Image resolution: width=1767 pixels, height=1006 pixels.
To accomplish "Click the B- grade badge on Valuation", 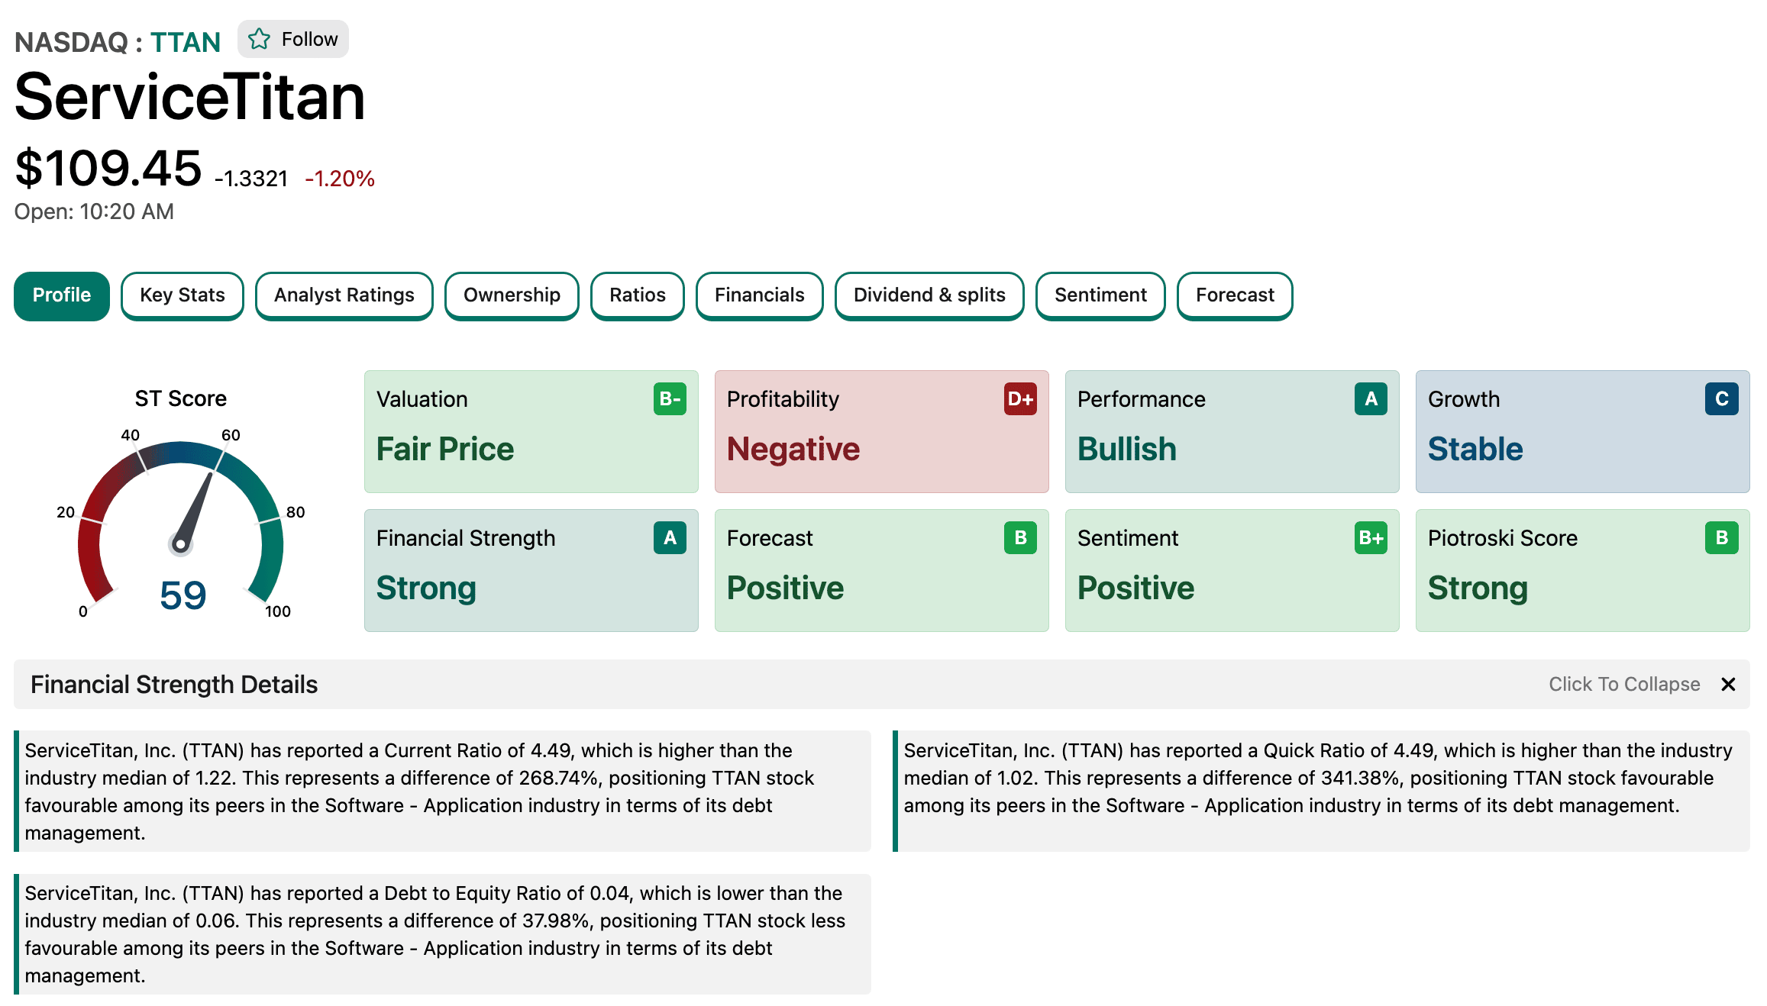I will point(670,399).
